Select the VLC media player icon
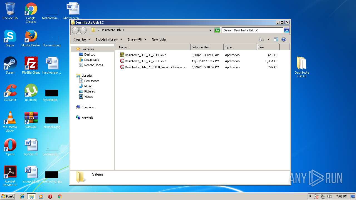This screenshot has height=200, width=356. [x=10, y=122]
